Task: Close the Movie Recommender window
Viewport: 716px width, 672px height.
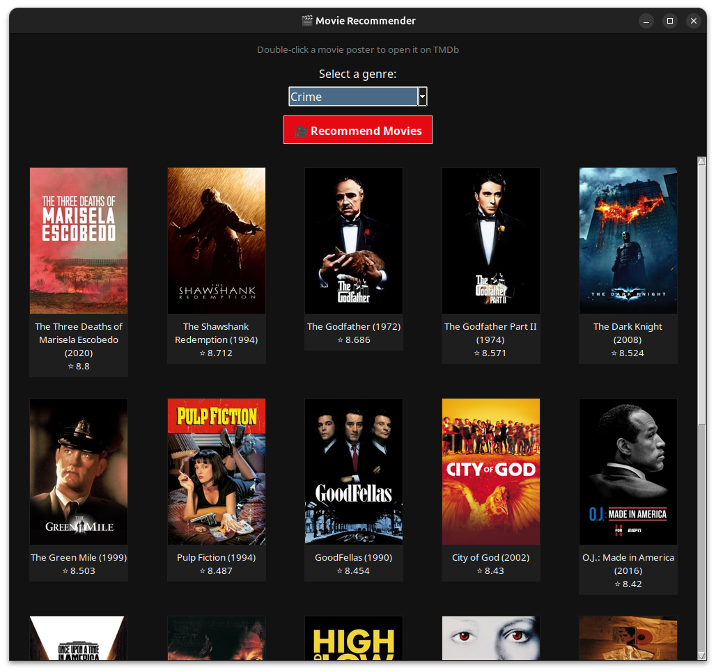Action: pyautogui.click(x=694, y=21)
